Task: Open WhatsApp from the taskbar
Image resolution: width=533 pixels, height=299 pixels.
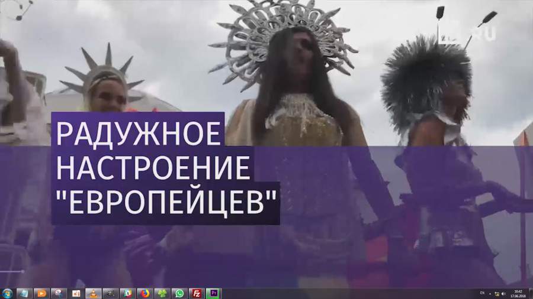Action: 179,294
